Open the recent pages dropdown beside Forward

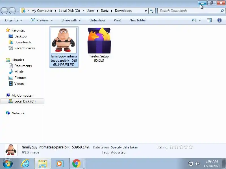[x=18, y=11]
